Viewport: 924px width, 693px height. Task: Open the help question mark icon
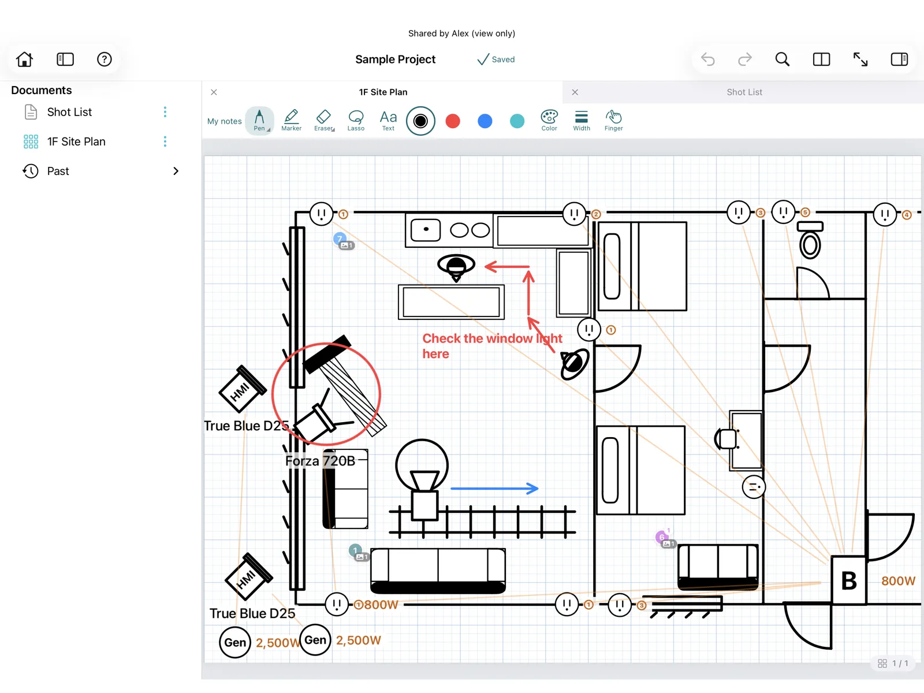pyautogui.click(x=104, y=59)
